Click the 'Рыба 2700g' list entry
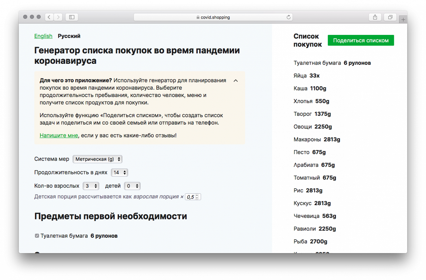426x280 pixels. click(310, 241)
